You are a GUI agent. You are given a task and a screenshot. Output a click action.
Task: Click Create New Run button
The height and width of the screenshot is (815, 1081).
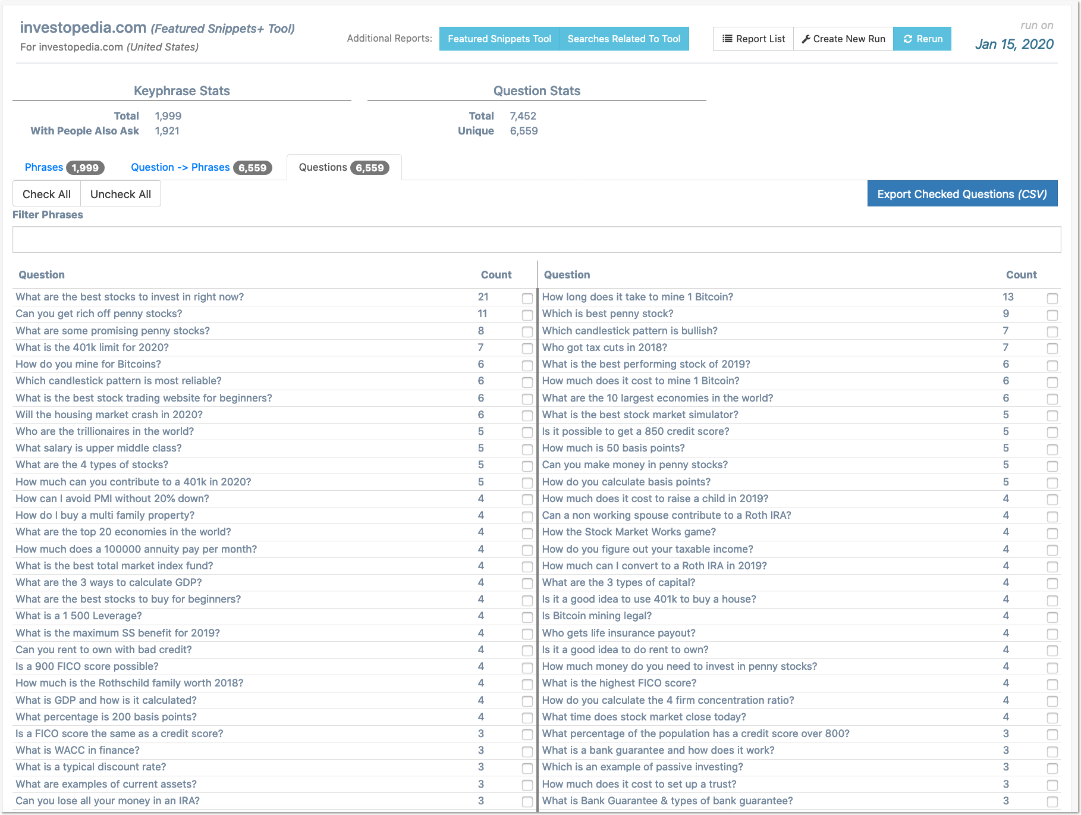[x=843, y=39]
